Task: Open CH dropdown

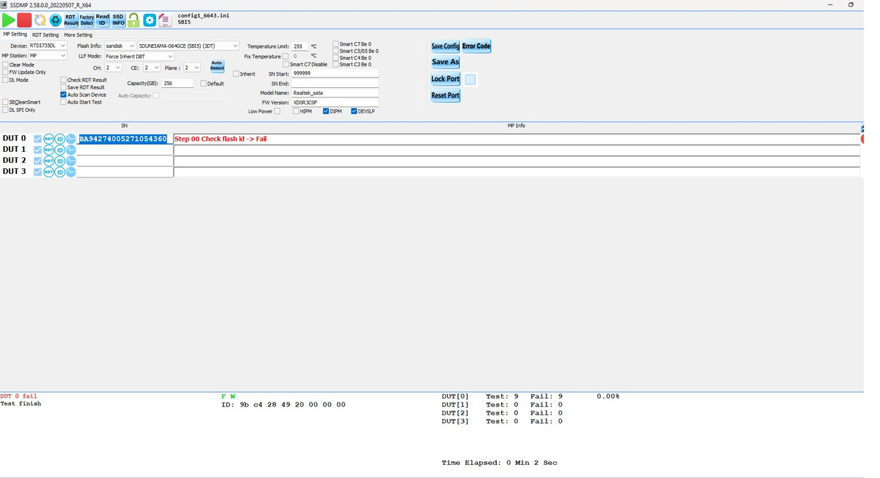Action: click(x=113, y=68)
